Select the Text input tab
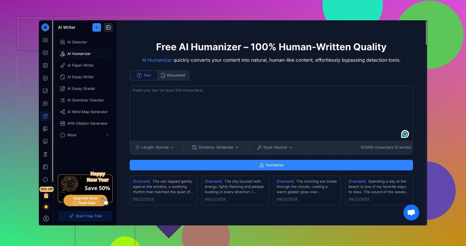466x246 pixels. point(144,75)
